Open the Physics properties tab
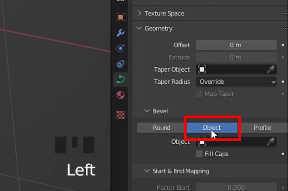Screen dimensions: 288x191 tap(121, 48)
